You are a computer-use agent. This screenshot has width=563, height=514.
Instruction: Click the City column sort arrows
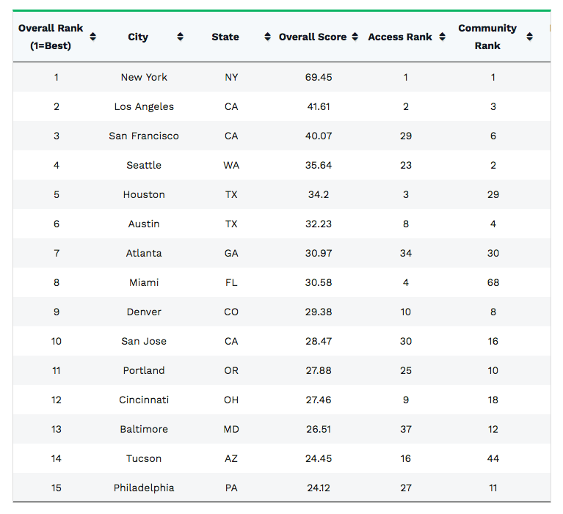[180, 37]
